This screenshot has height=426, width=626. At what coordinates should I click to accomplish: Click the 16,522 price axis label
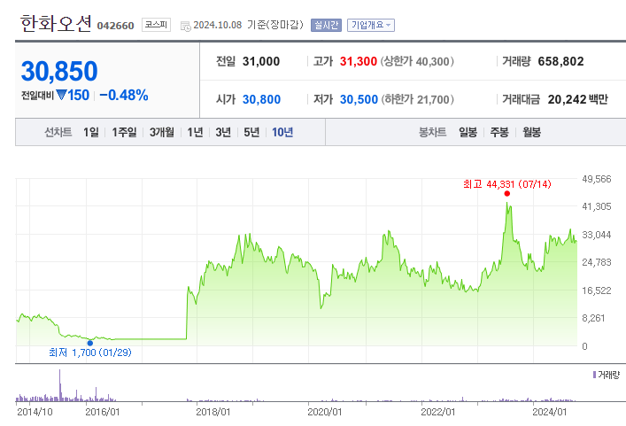pos(597,290)
